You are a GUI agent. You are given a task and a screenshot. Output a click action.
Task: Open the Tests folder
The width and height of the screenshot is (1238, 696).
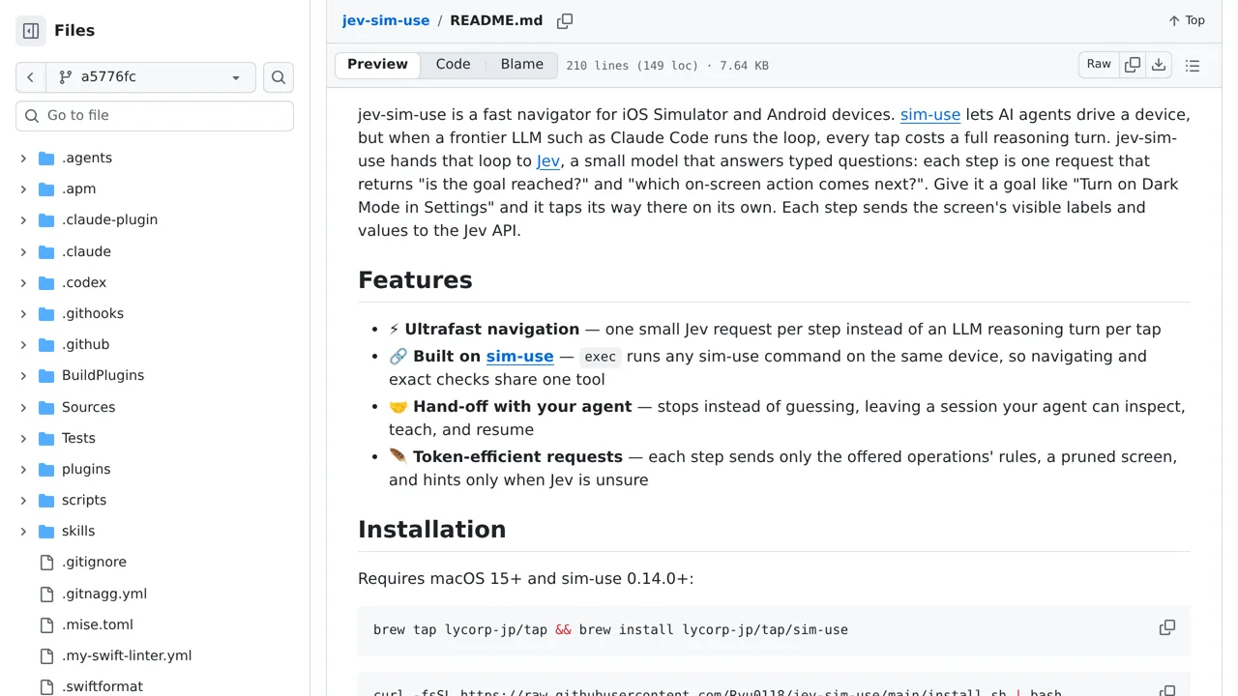(78, 438)
